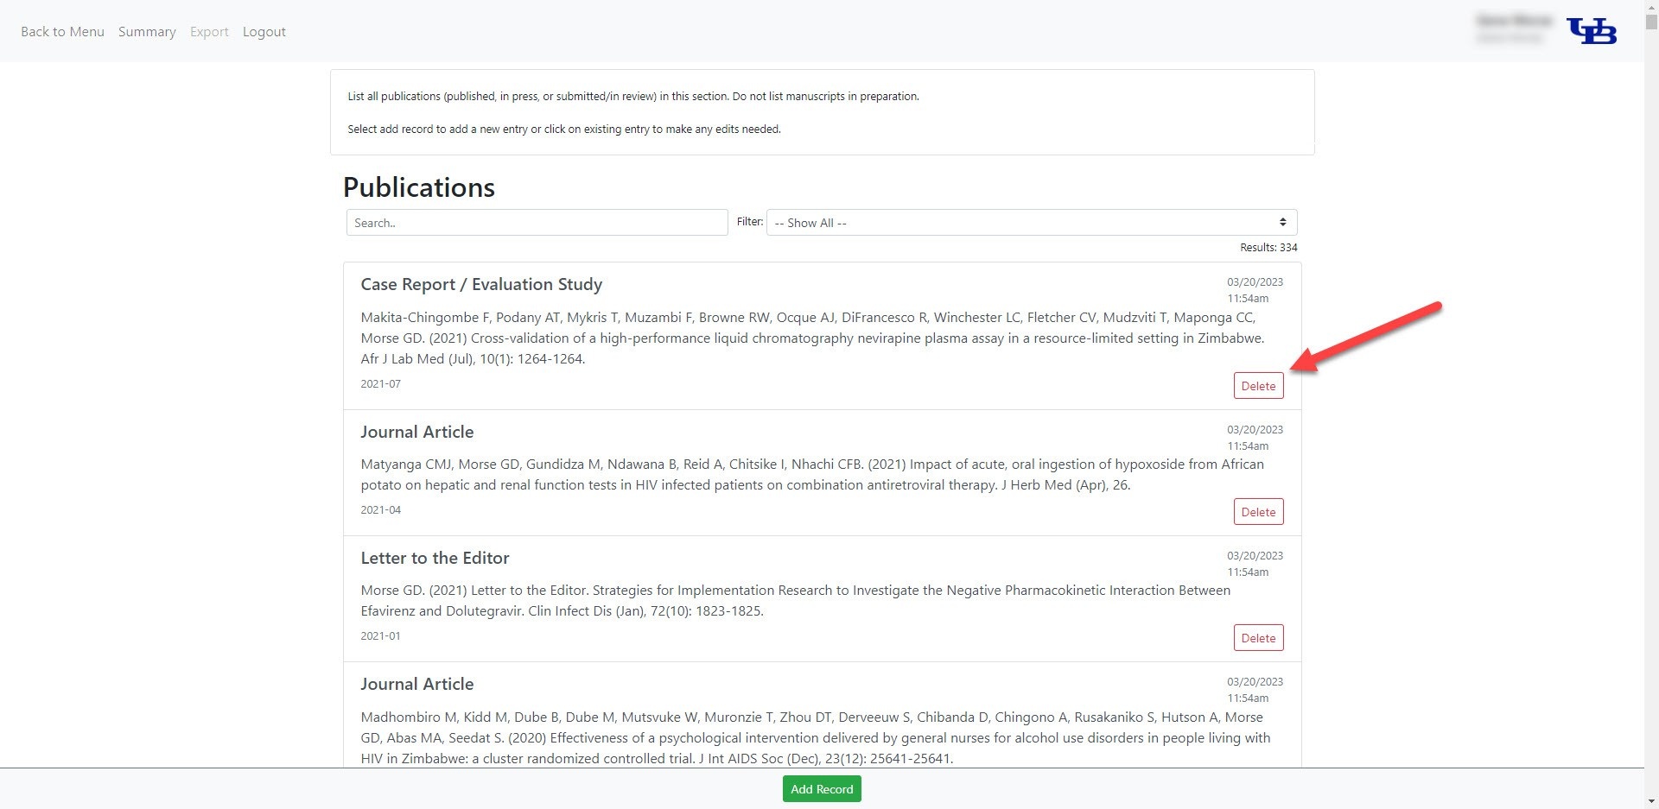Open the Summary page link

pos(147,32)
